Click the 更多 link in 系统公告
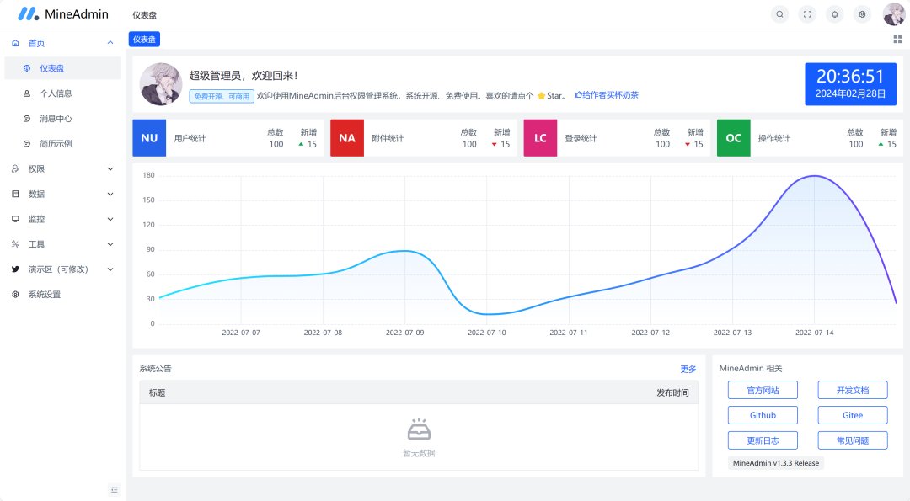The width and height of the screenshot is (910, 501). pyautogui.click(x=688, y=369)
